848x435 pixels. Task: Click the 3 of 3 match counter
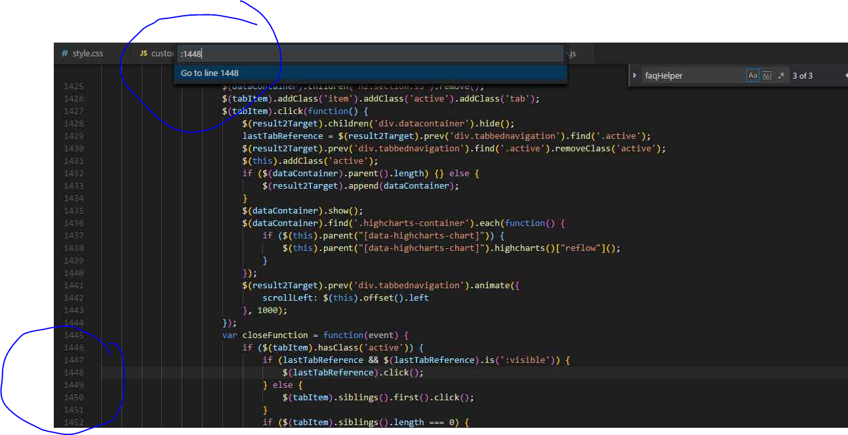coord(802,75)
